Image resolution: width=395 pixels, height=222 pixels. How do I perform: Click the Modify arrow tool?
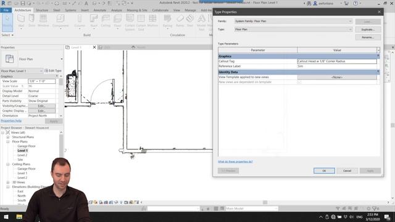point(7,22)
